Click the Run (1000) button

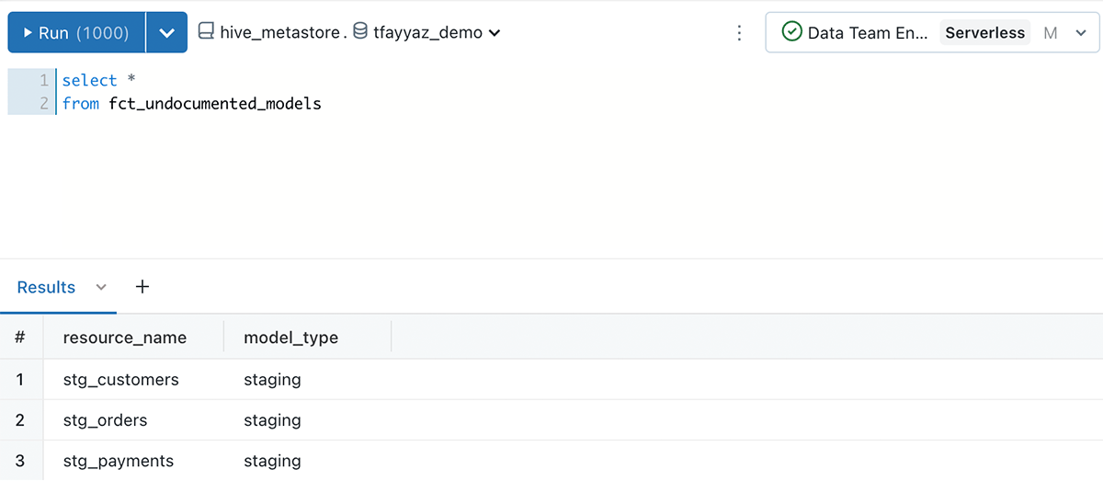point(77,33)
